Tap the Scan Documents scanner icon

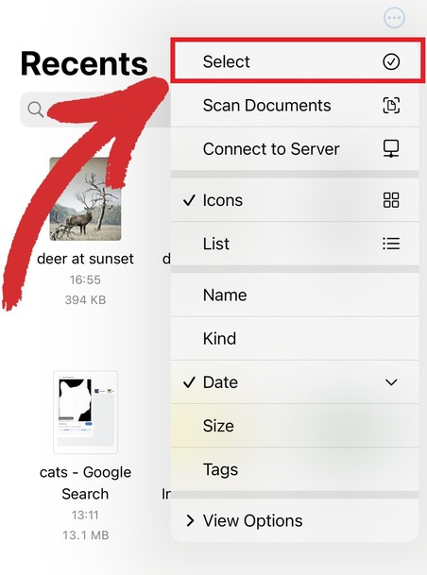[391, 105]
